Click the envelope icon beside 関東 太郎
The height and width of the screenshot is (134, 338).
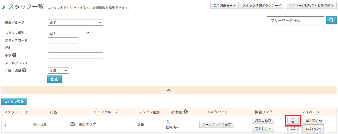pyautogui.click(x=72, y=124)
